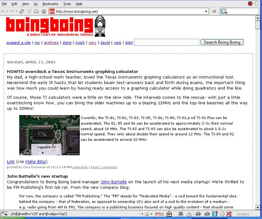Screen dimensions: 262x219
Task: Click the RIP tombstone status icon
Action: tap(169, 214)
